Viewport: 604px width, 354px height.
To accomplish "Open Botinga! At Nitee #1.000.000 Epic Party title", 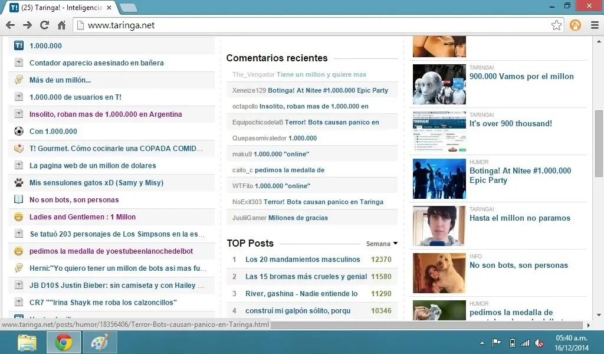I will [x=520, y=176].
